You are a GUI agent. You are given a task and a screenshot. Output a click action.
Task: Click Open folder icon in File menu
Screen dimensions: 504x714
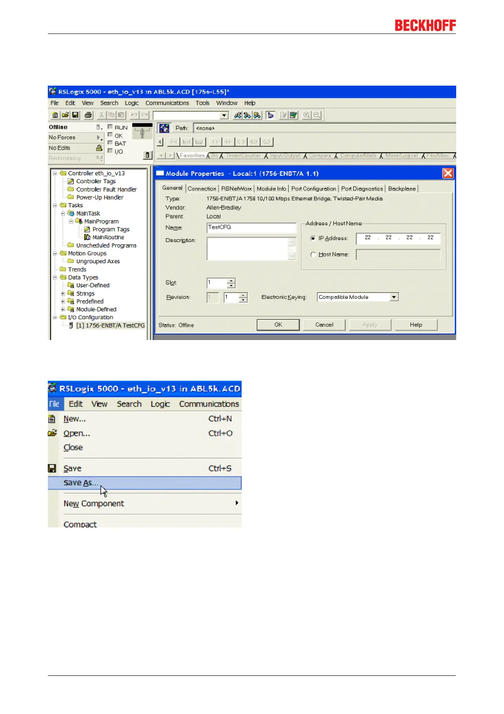(x=52, y=433)
